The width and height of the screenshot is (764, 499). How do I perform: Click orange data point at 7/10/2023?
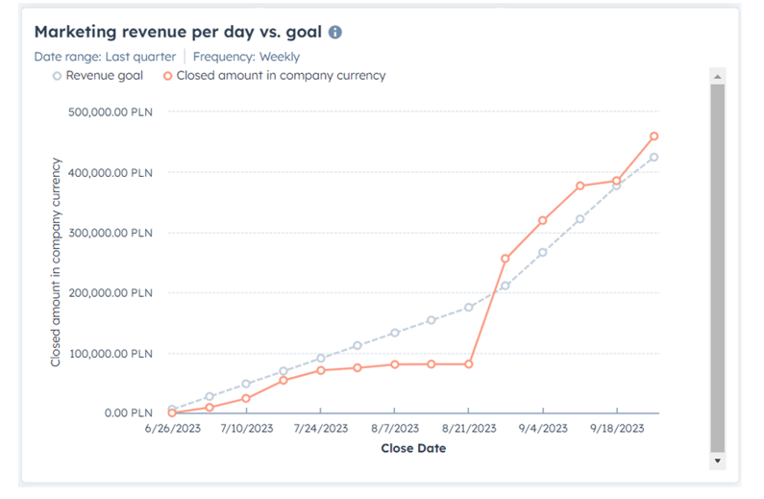246,399
